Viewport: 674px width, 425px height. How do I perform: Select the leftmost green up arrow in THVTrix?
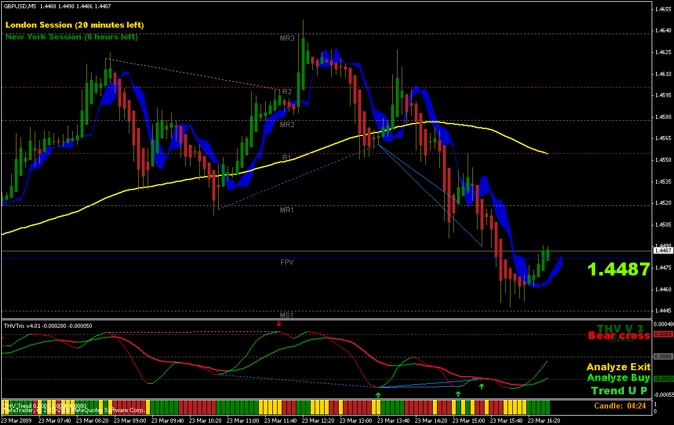(378, 394)
